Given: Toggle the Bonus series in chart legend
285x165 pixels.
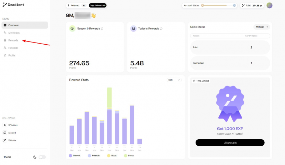Looking at the screenshot, I should point(130,156).
